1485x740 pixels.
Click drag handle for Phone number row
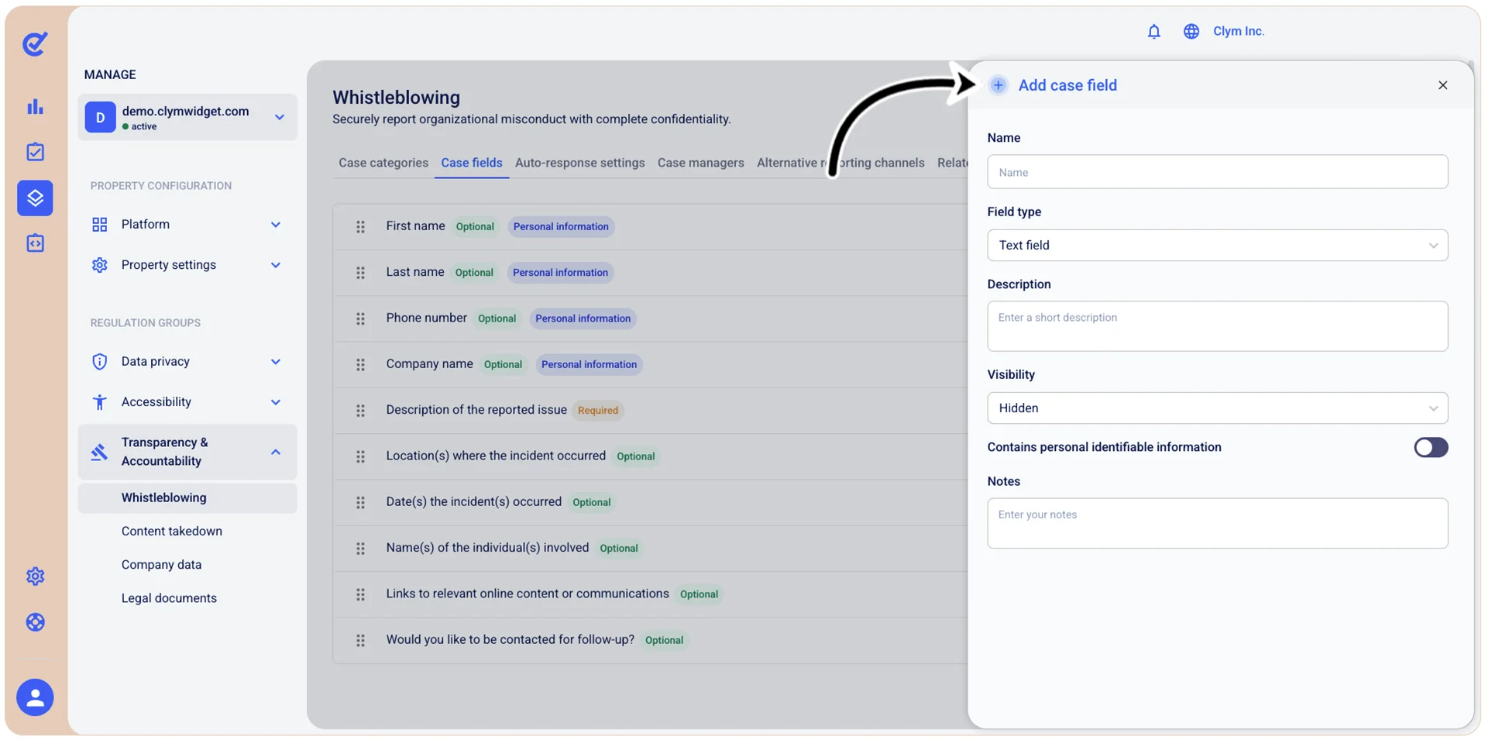pyautogui.click(x=360, y=319)
